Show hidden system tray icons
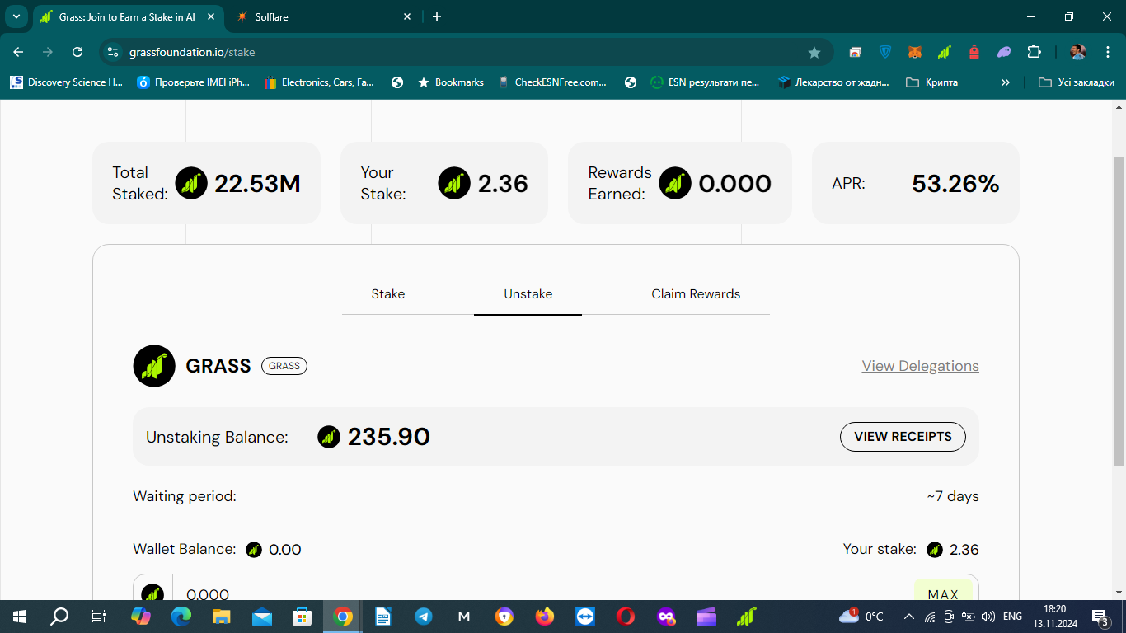The image size is (1126, 633). [909, 617]
